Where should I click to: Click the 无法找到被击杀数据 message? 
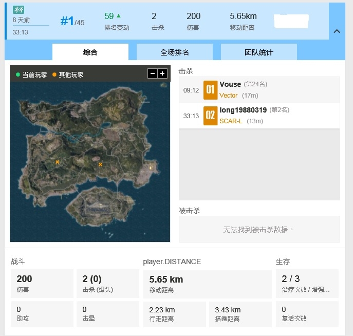258,230
